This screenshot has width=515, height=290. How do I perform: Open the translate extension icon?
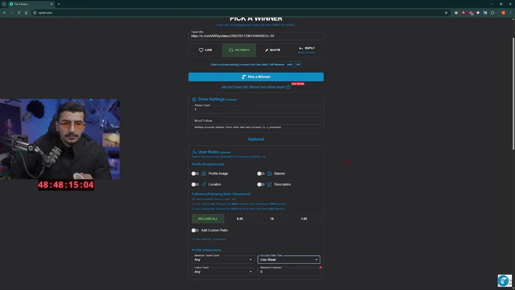pyautogui.click(x=485, y=12)
